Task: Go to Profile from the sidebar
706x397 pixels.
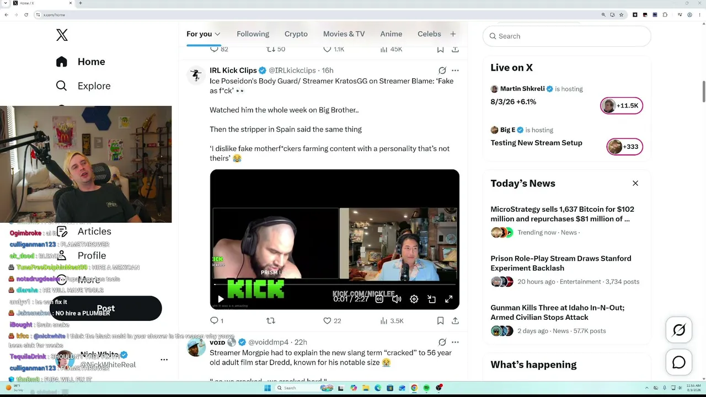Action: tap(81, 256)
